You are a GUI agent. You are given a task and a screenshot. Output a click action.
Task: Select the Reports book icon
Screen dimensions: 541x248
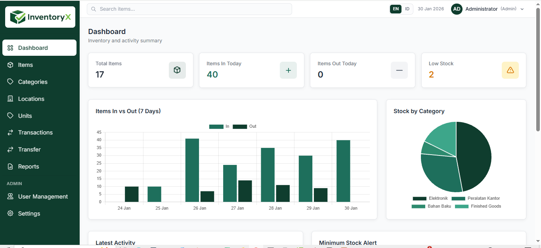[x=10, y=166]
